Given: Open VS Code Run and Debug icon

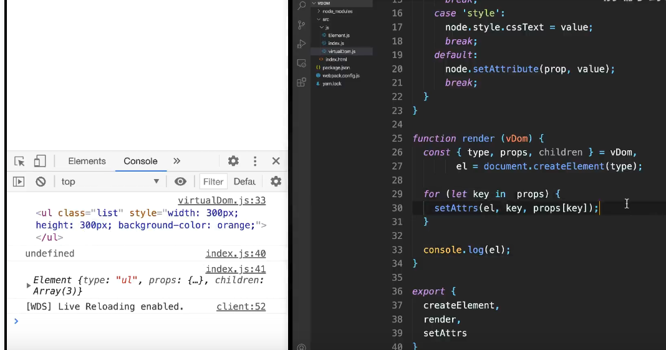Looking at the screenshot, I should pos(302,44).
